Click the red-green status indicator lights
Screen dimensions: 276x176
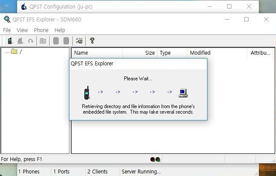point(155,159)
